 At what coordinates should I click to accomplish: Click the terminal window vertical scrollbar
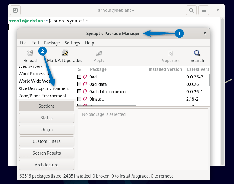pyautogui.click(x=222, y=92)
